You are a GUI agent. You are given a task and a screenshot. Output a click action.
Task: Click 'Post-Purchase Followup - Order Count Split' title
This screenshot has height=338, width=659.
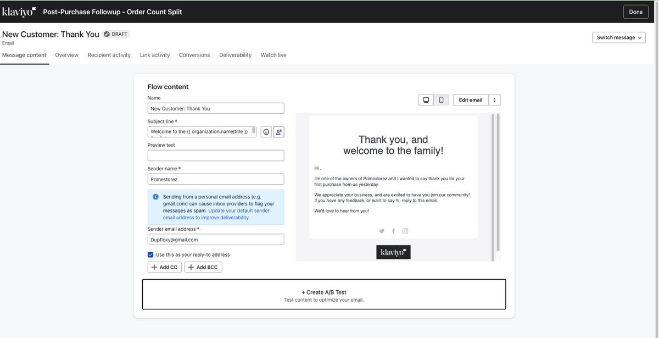(x=113, y=12)
